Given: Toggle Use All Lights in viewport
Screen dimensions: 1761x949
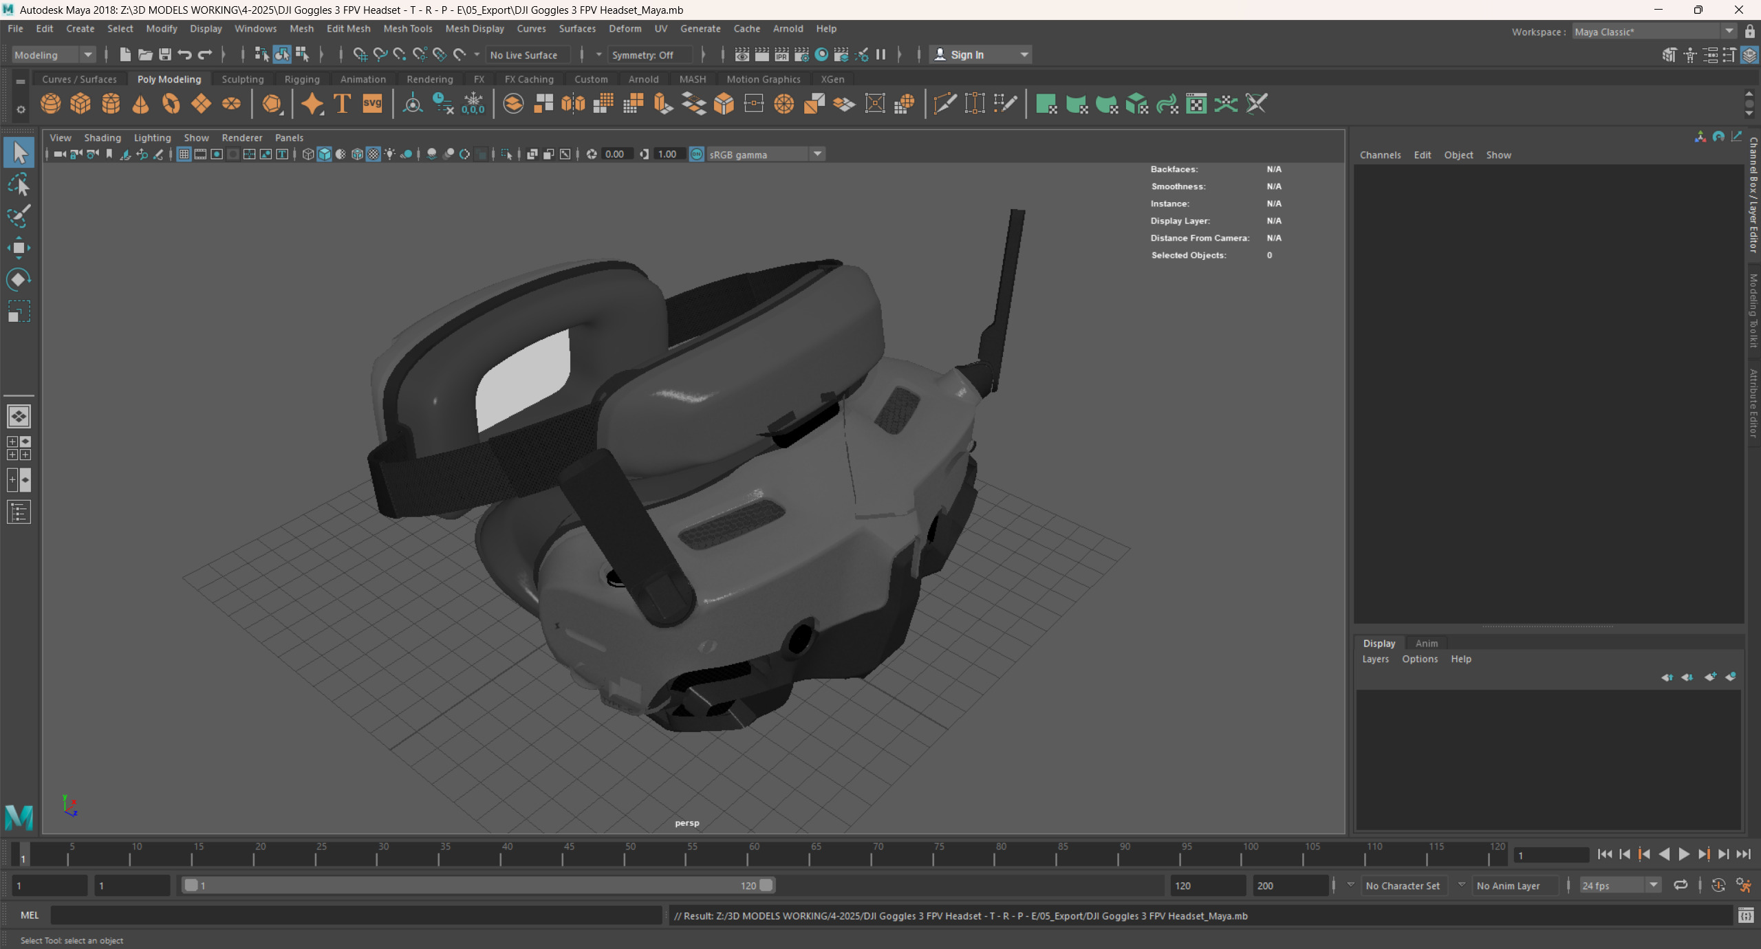Looking at the screenshot, I should [x=390, y=154].
